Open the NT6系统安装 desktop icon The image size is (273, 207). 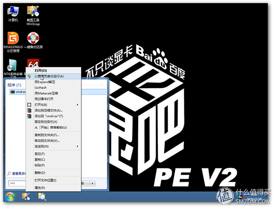click(x=13, y=68)
